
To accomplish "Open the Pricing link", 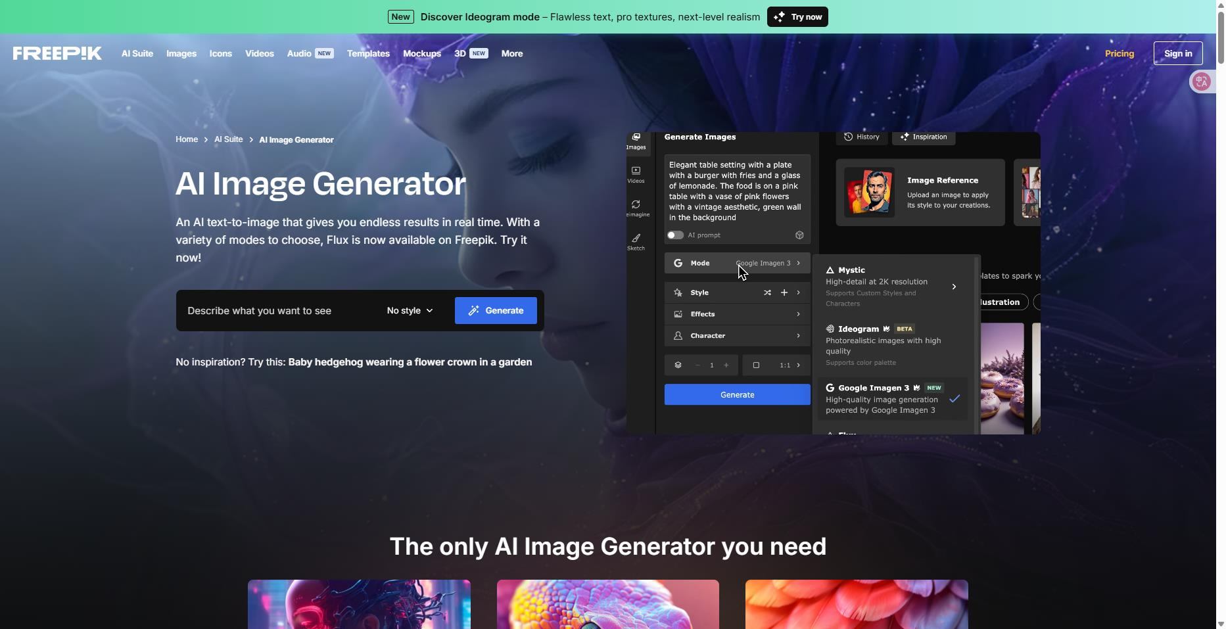I will click(1120, 53).
